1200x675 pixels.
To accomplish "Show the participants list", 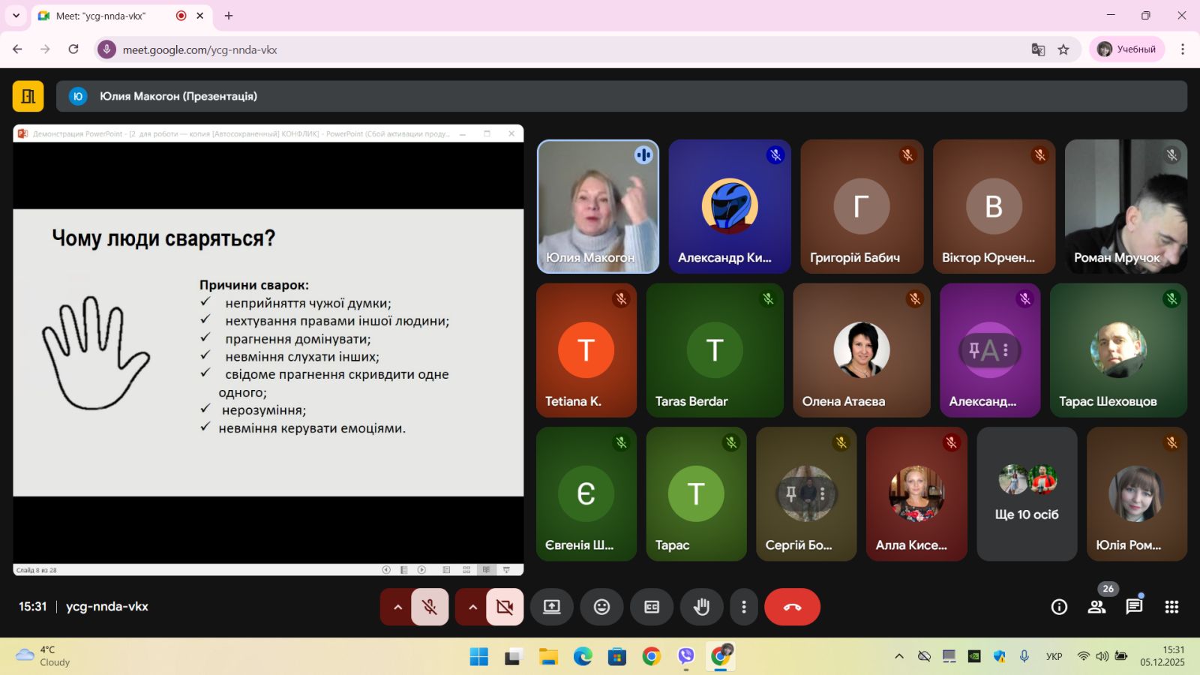I will [x=1096, y=607].
